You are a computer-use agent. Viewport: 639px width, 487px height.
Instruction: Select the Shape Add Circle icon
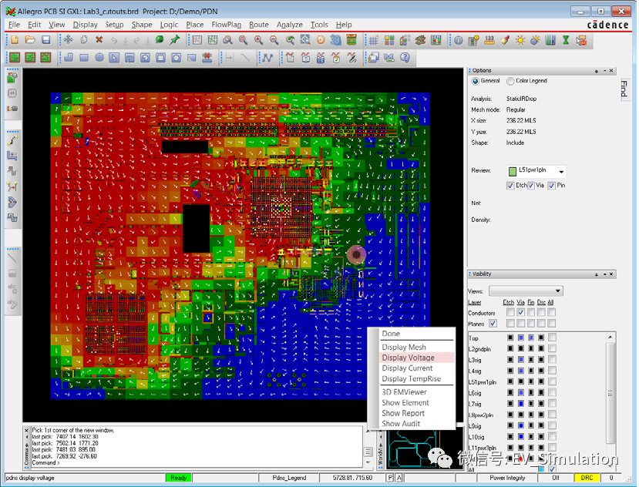(99, 58)
